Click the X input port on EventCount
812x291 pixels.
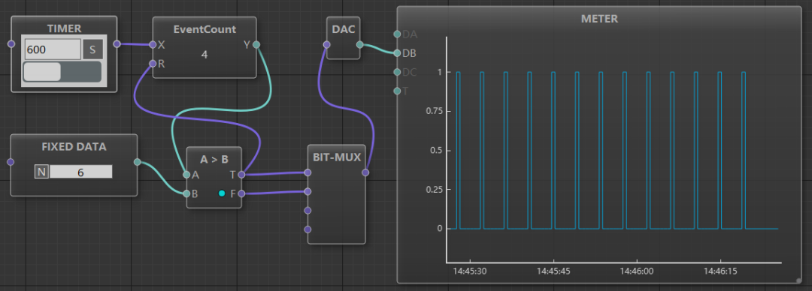[x=152, y=45]
